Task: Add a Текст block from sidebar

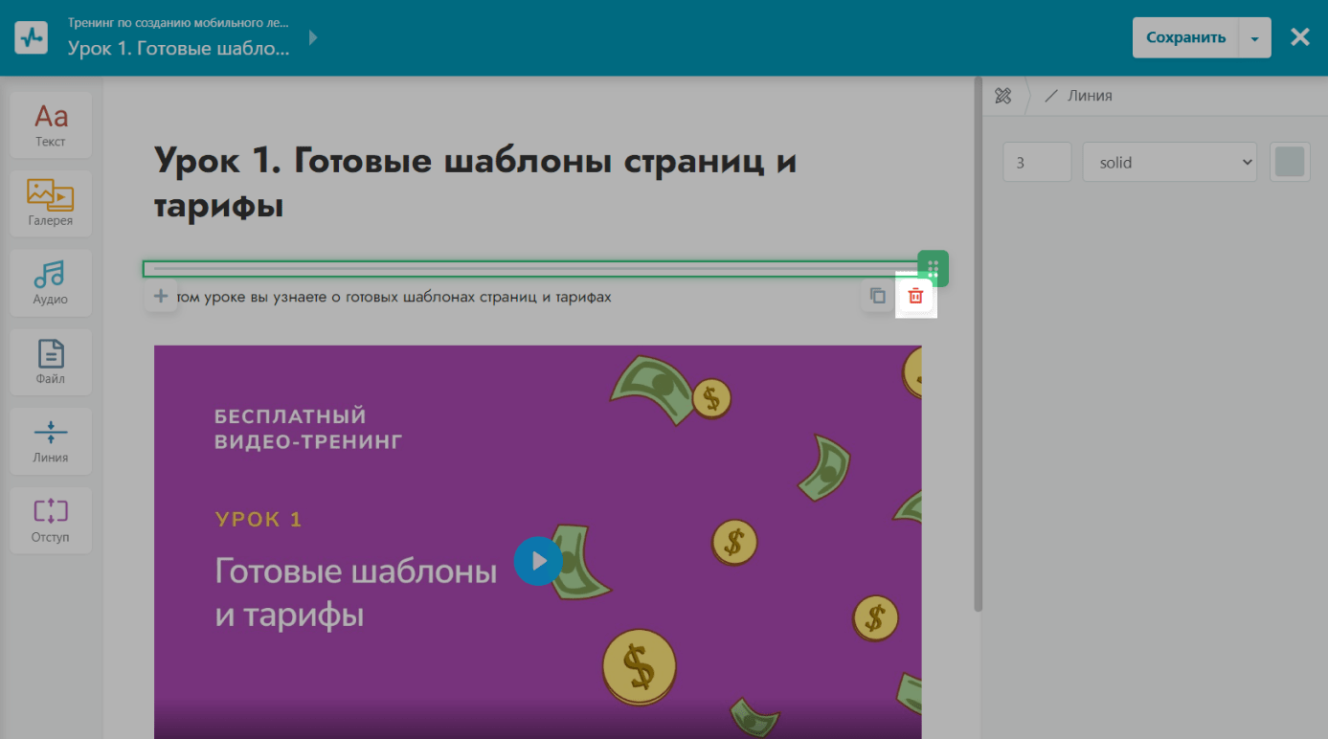Action: (51, 124)
